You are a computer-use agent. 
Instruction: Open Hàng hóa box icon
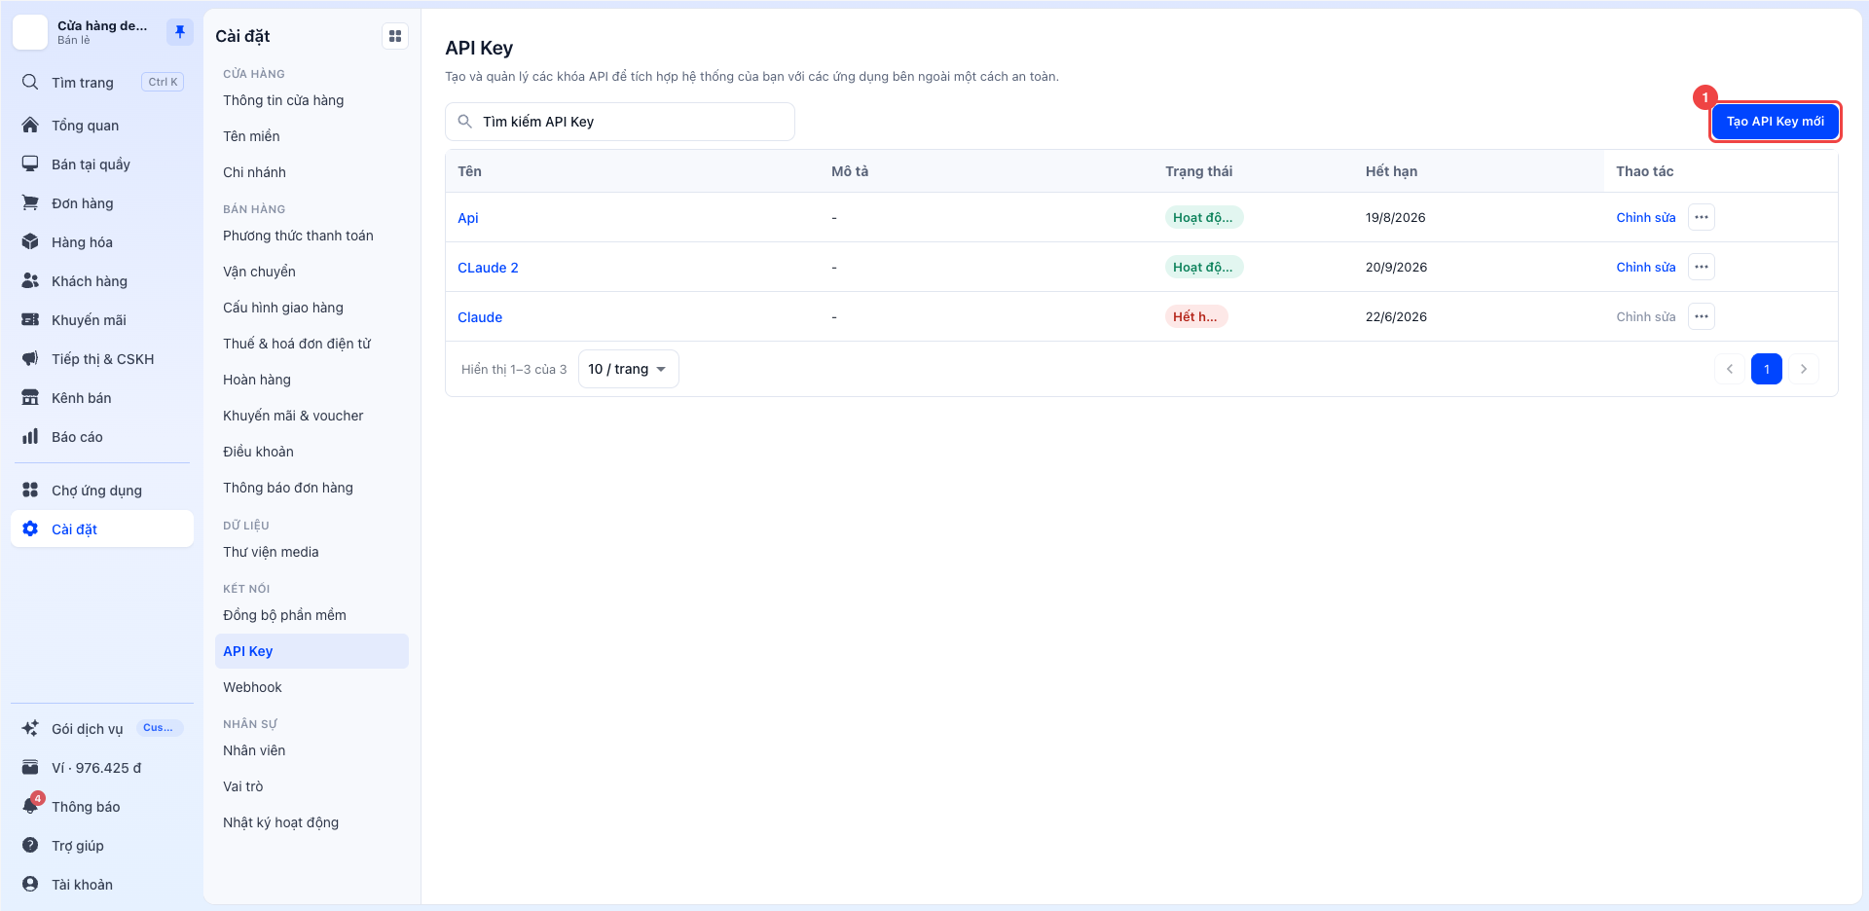(30, 241)
